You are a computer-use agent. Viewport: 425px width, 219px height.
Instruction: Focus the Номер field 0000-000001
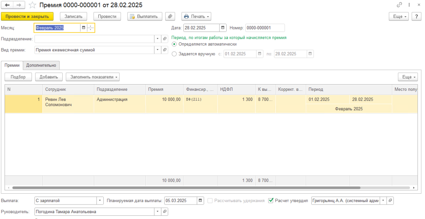click(x=265, y=28)
